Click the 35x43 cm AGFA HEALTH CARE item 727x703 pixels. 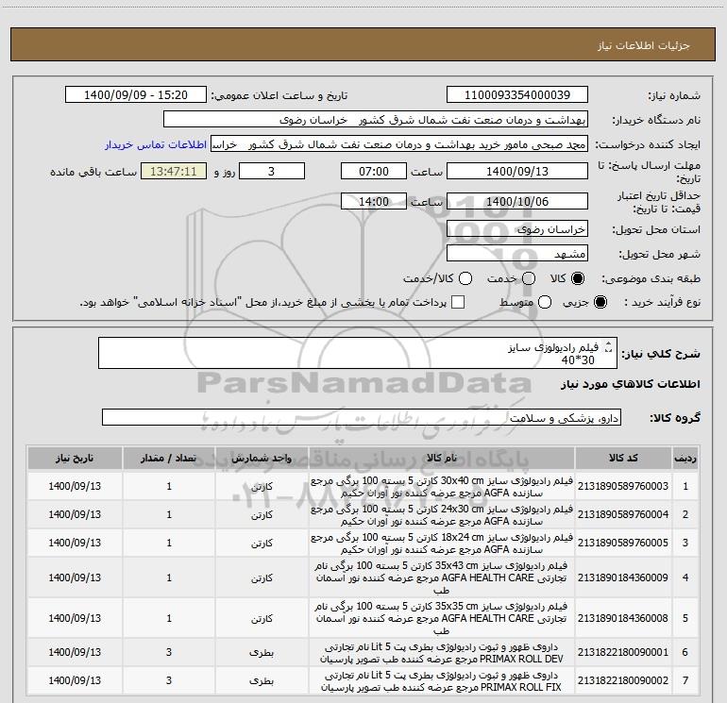click(442, 577)
